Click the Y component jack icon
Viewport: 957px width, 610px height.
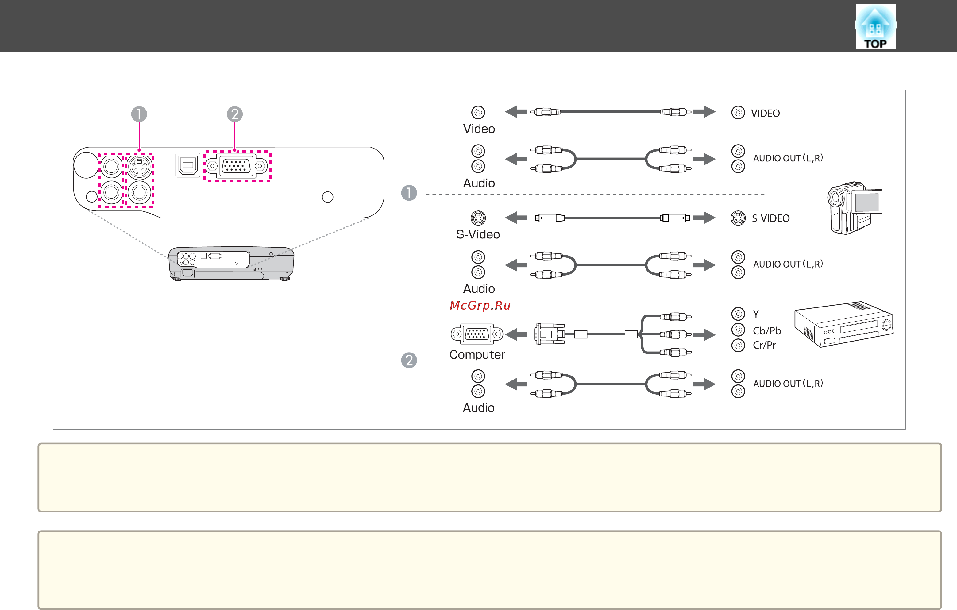(x=738, y=314)
